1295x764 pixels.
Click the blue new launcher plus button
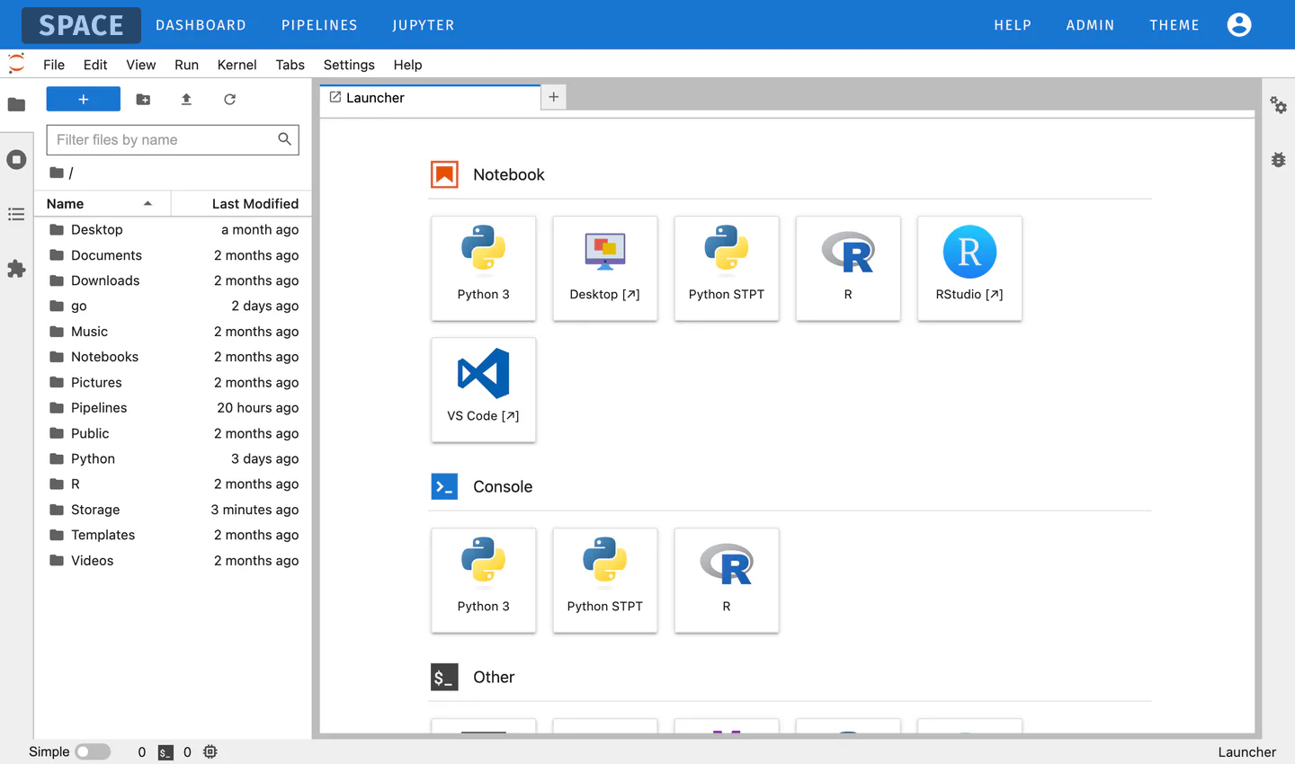tap(83, 99)
